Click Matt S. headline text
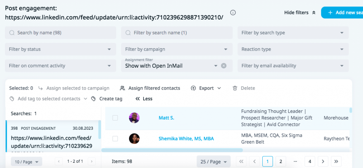This screenshot has height=168, width=363. (277, 118)
